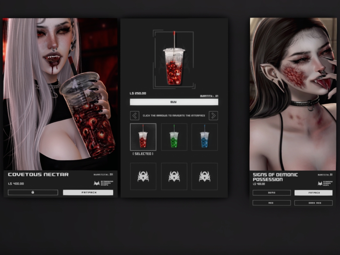Click the brand logo on Covetous Nectar panel
This screenshot has height=255, width=340.
click(x=97, y=183)
